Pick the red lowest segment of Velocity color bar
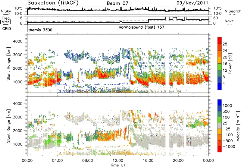241x167 pixels. 220,149
